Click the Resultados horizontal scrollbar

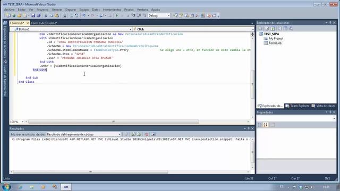[x=90, y=172]
